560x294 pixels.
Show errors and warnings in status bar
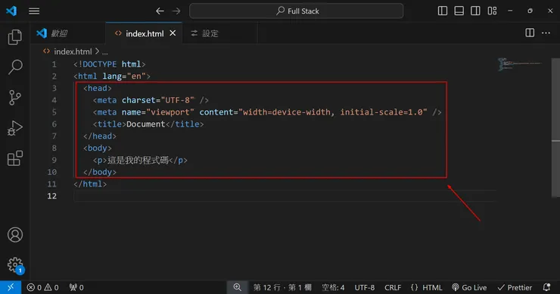click(43, 288)
